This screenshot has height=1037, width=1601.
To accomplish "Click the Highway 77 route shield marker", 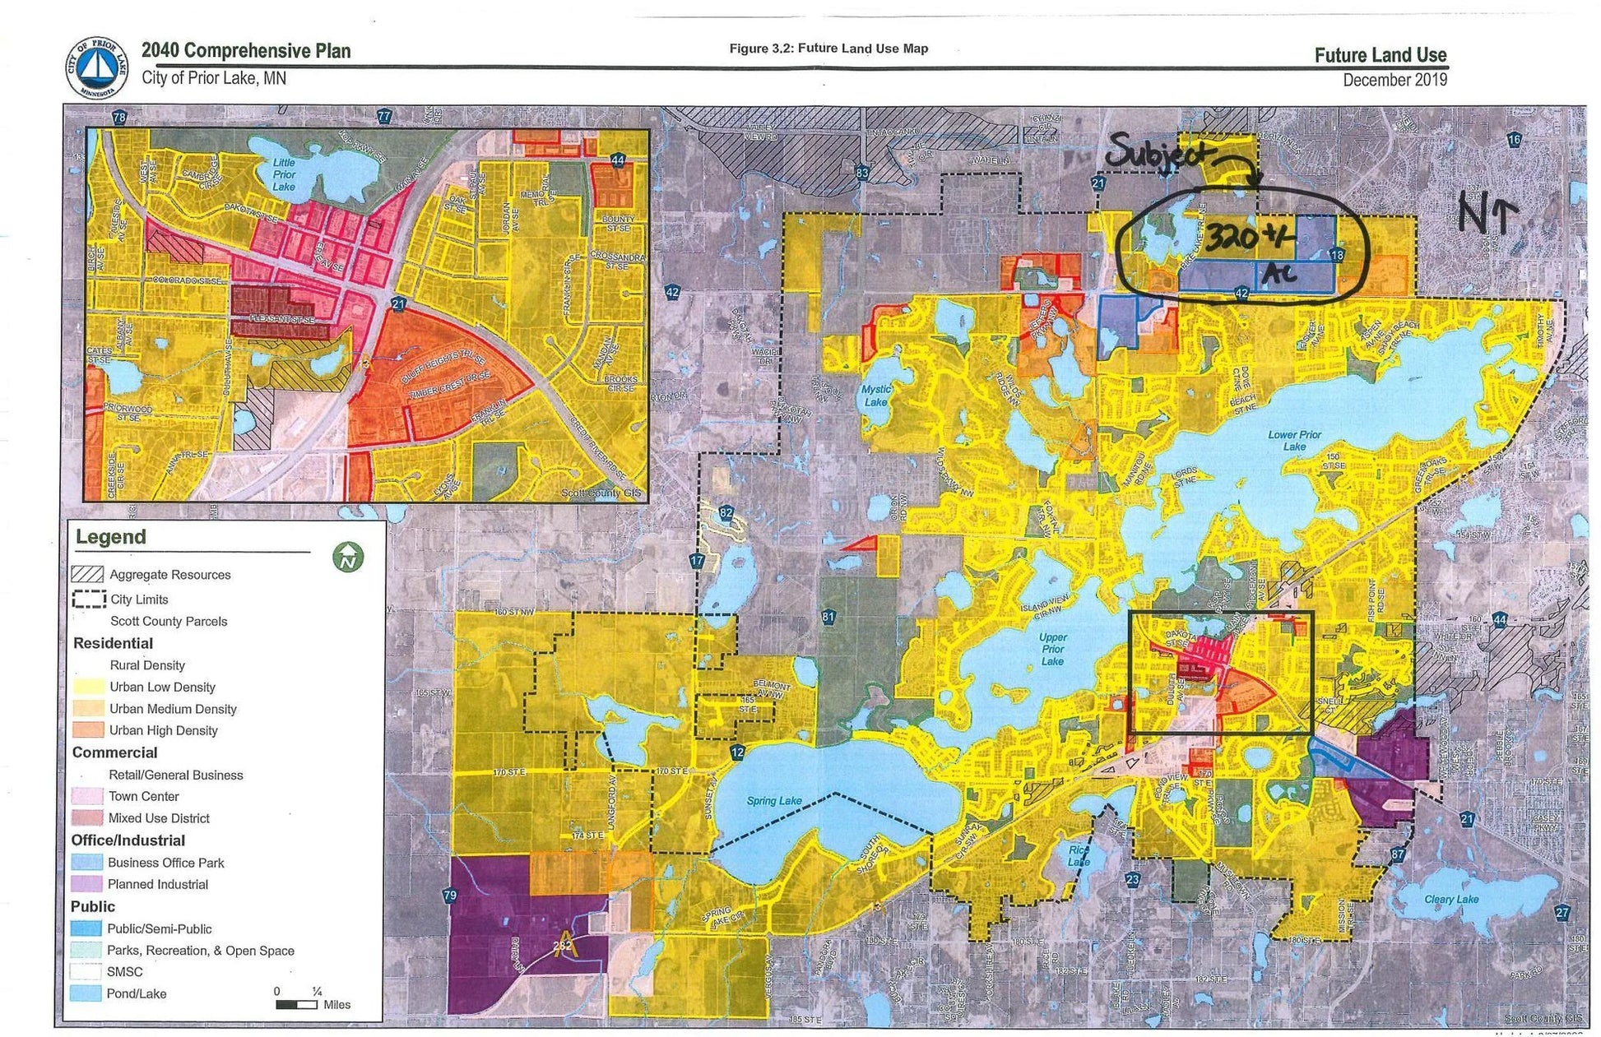I will click(384, 116).
